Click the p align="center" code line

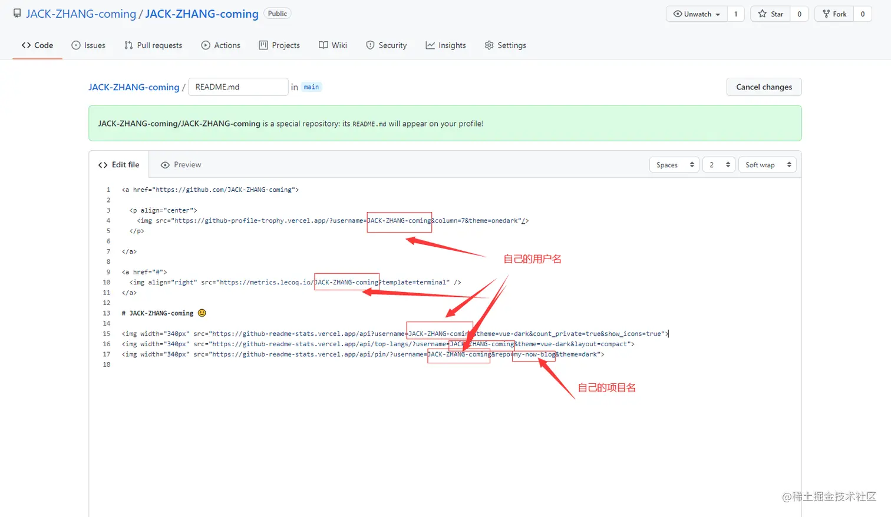(x=163, y=210)
